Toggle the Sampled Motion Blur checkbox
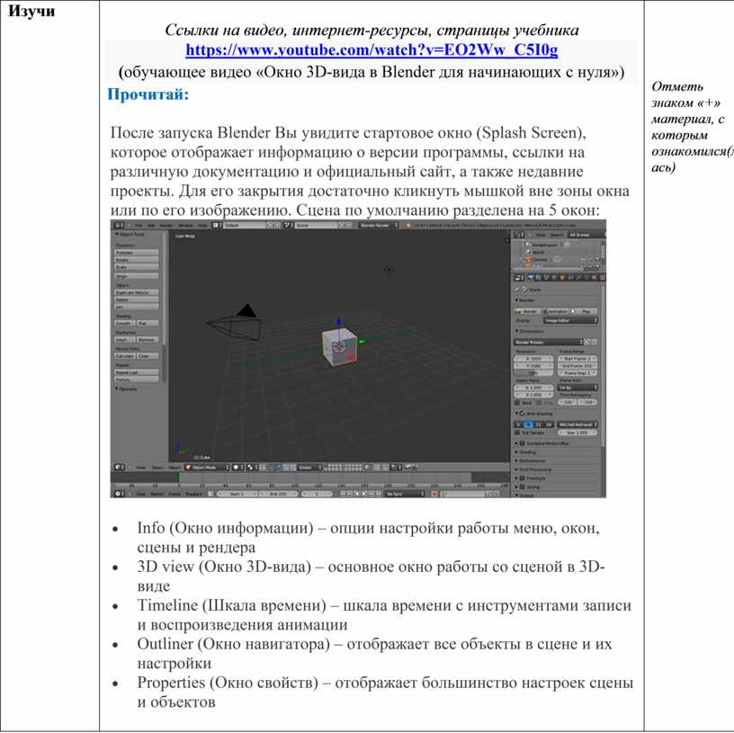Viewport: 734px width, 733px height. point(523,443)
